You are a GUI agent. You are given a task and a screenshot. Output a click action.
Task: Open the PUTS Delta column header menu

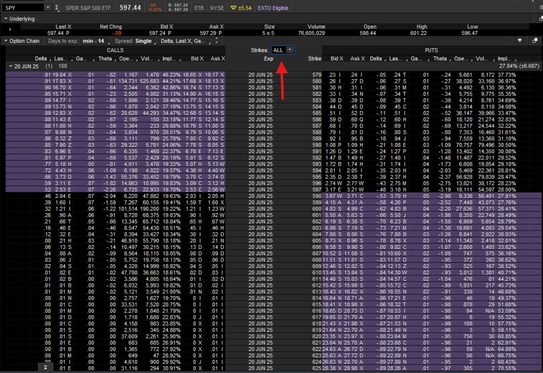385,59
